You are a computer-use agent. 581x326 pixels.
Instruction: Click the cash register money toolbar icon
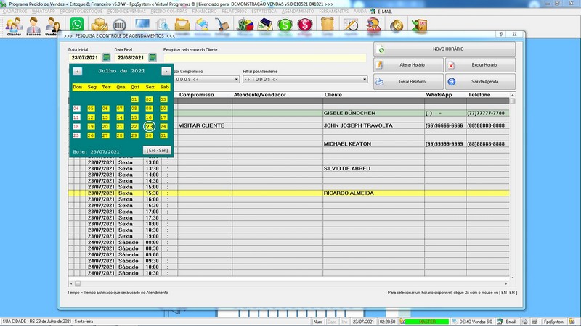(265, 25)
